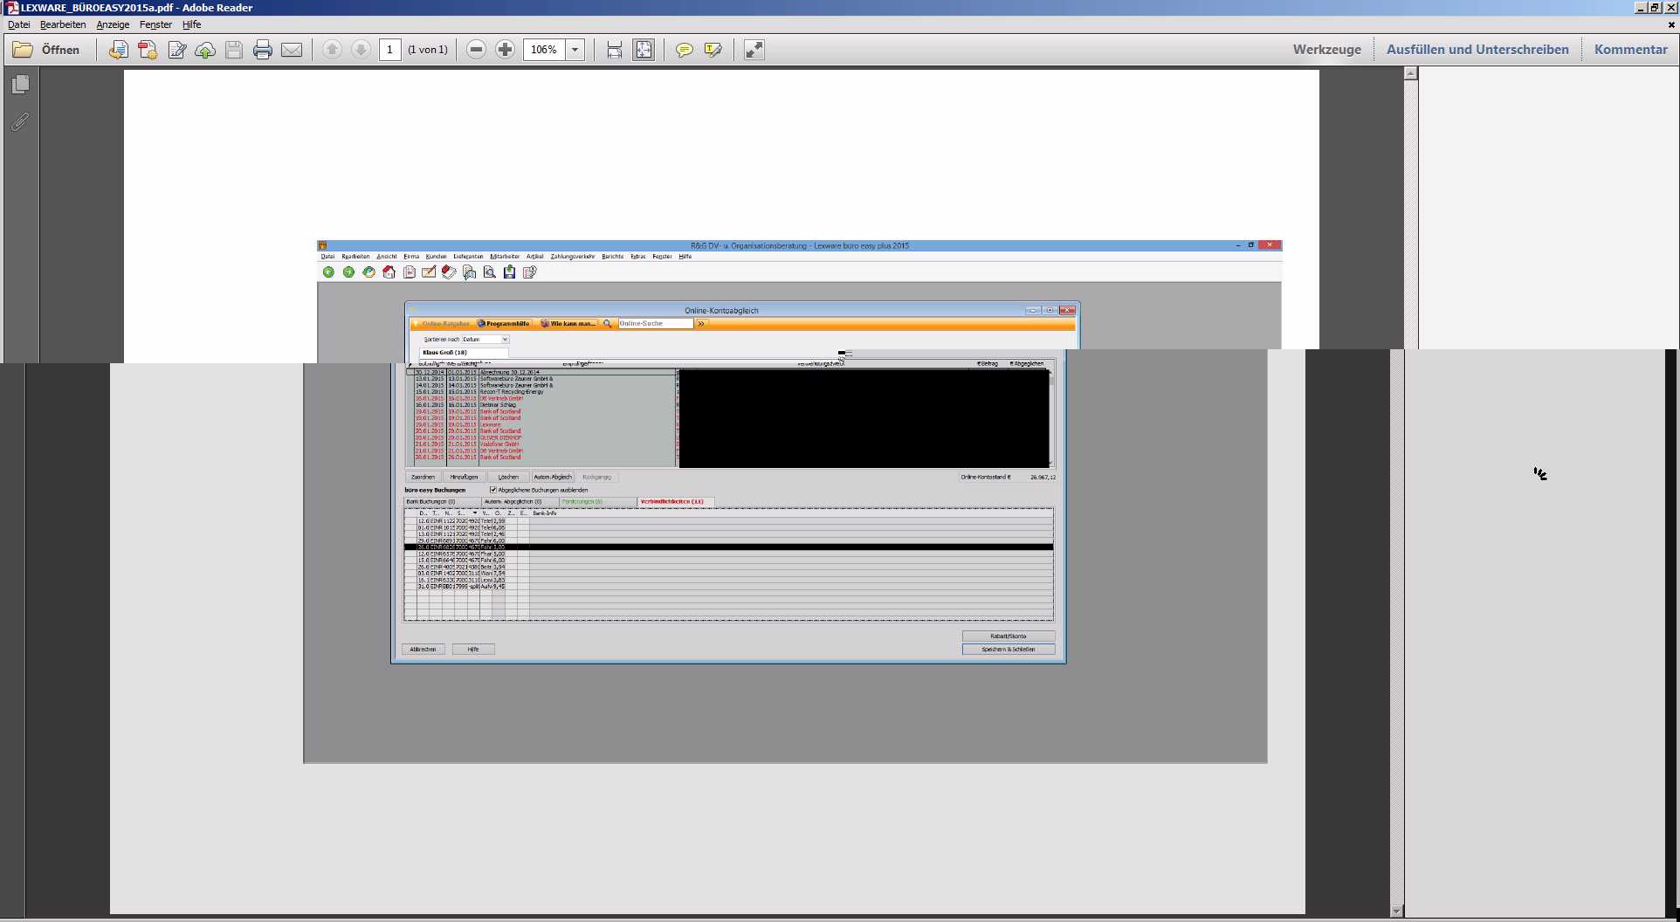Open the Kommentar pane

coord(1630,50)
